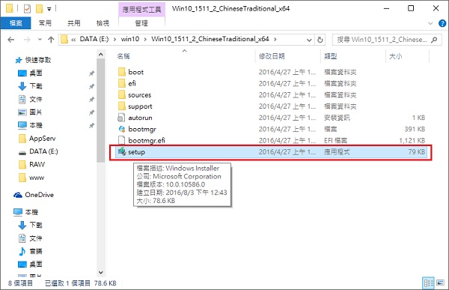Click the Properties quick access toolbar icon

click(x=27, y=9)
